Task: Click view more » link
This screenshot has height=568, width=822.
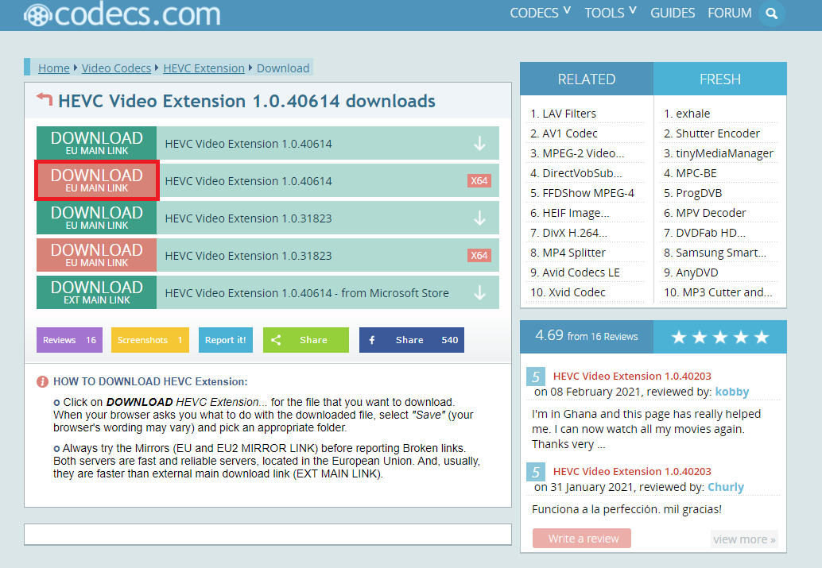Action: (744, 539)
